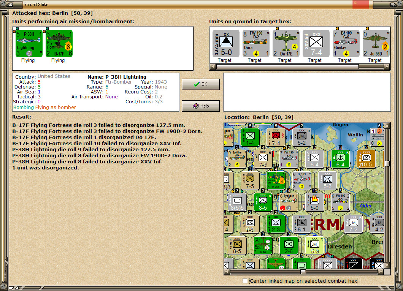Select the Do 17E target bomber
This screenshot has width=403, height=291.
point(286,43)
